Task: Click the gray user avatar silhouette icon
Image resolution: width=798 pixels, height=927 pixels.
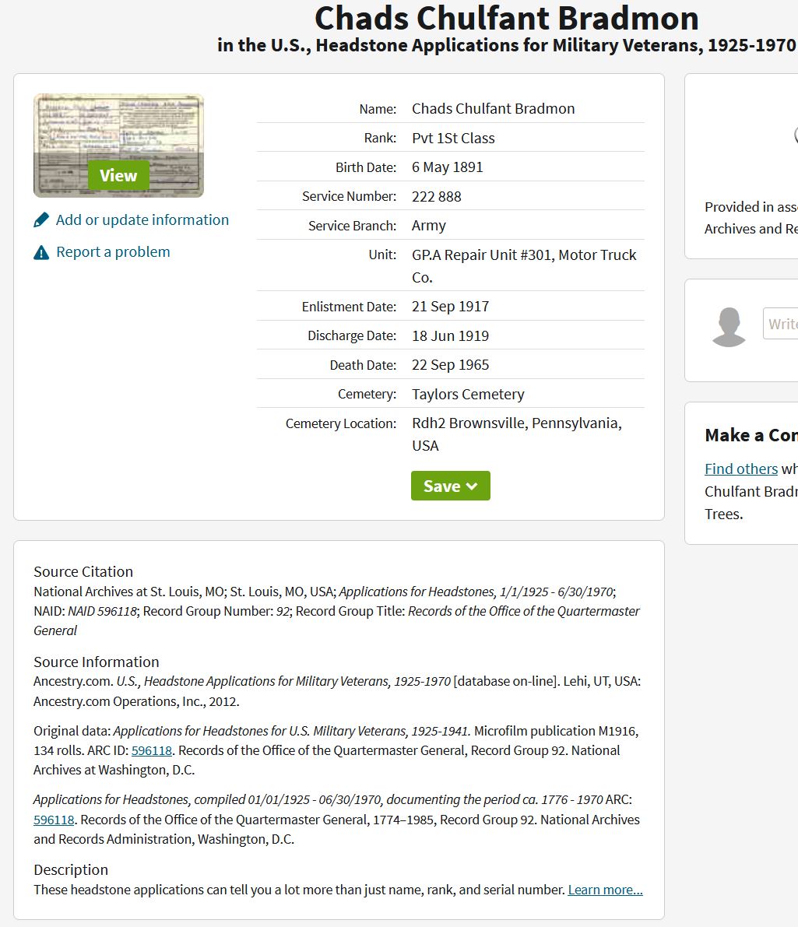Action: (x=729, y=327)
